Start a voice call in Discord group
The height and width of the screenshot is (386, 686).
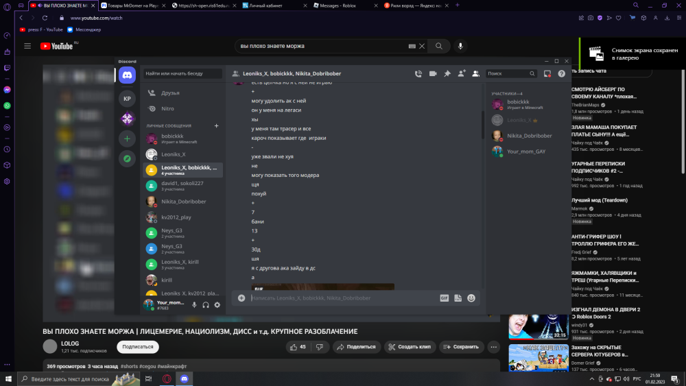coord(418,74)
